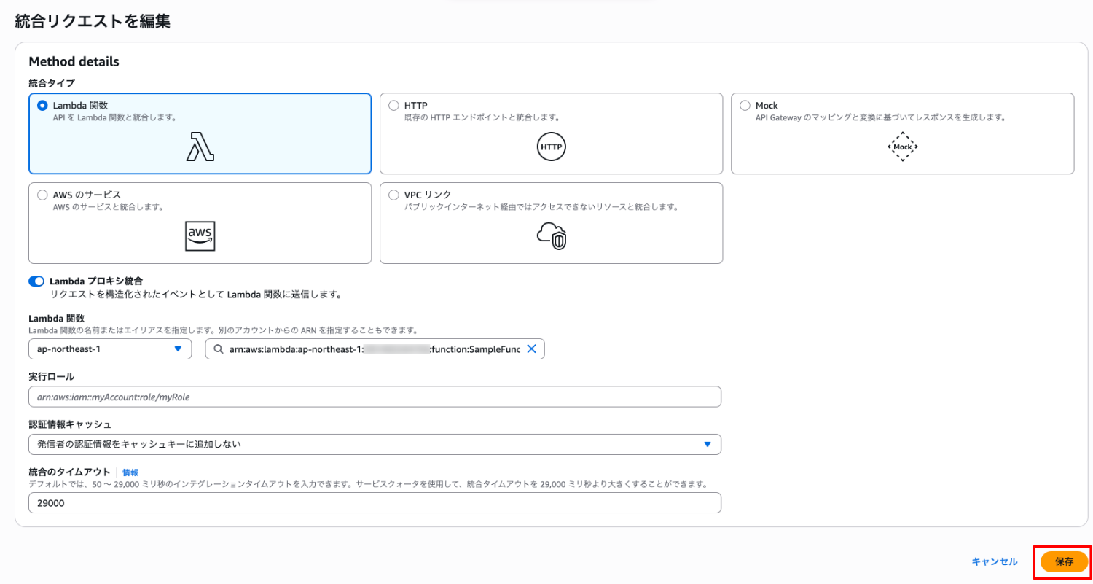Image resolution: width=1093 pixels, height=584 pixels.
Task: Click the text 既存の HTTP エンドポイントと統合します。
Action: click(482, 117)
